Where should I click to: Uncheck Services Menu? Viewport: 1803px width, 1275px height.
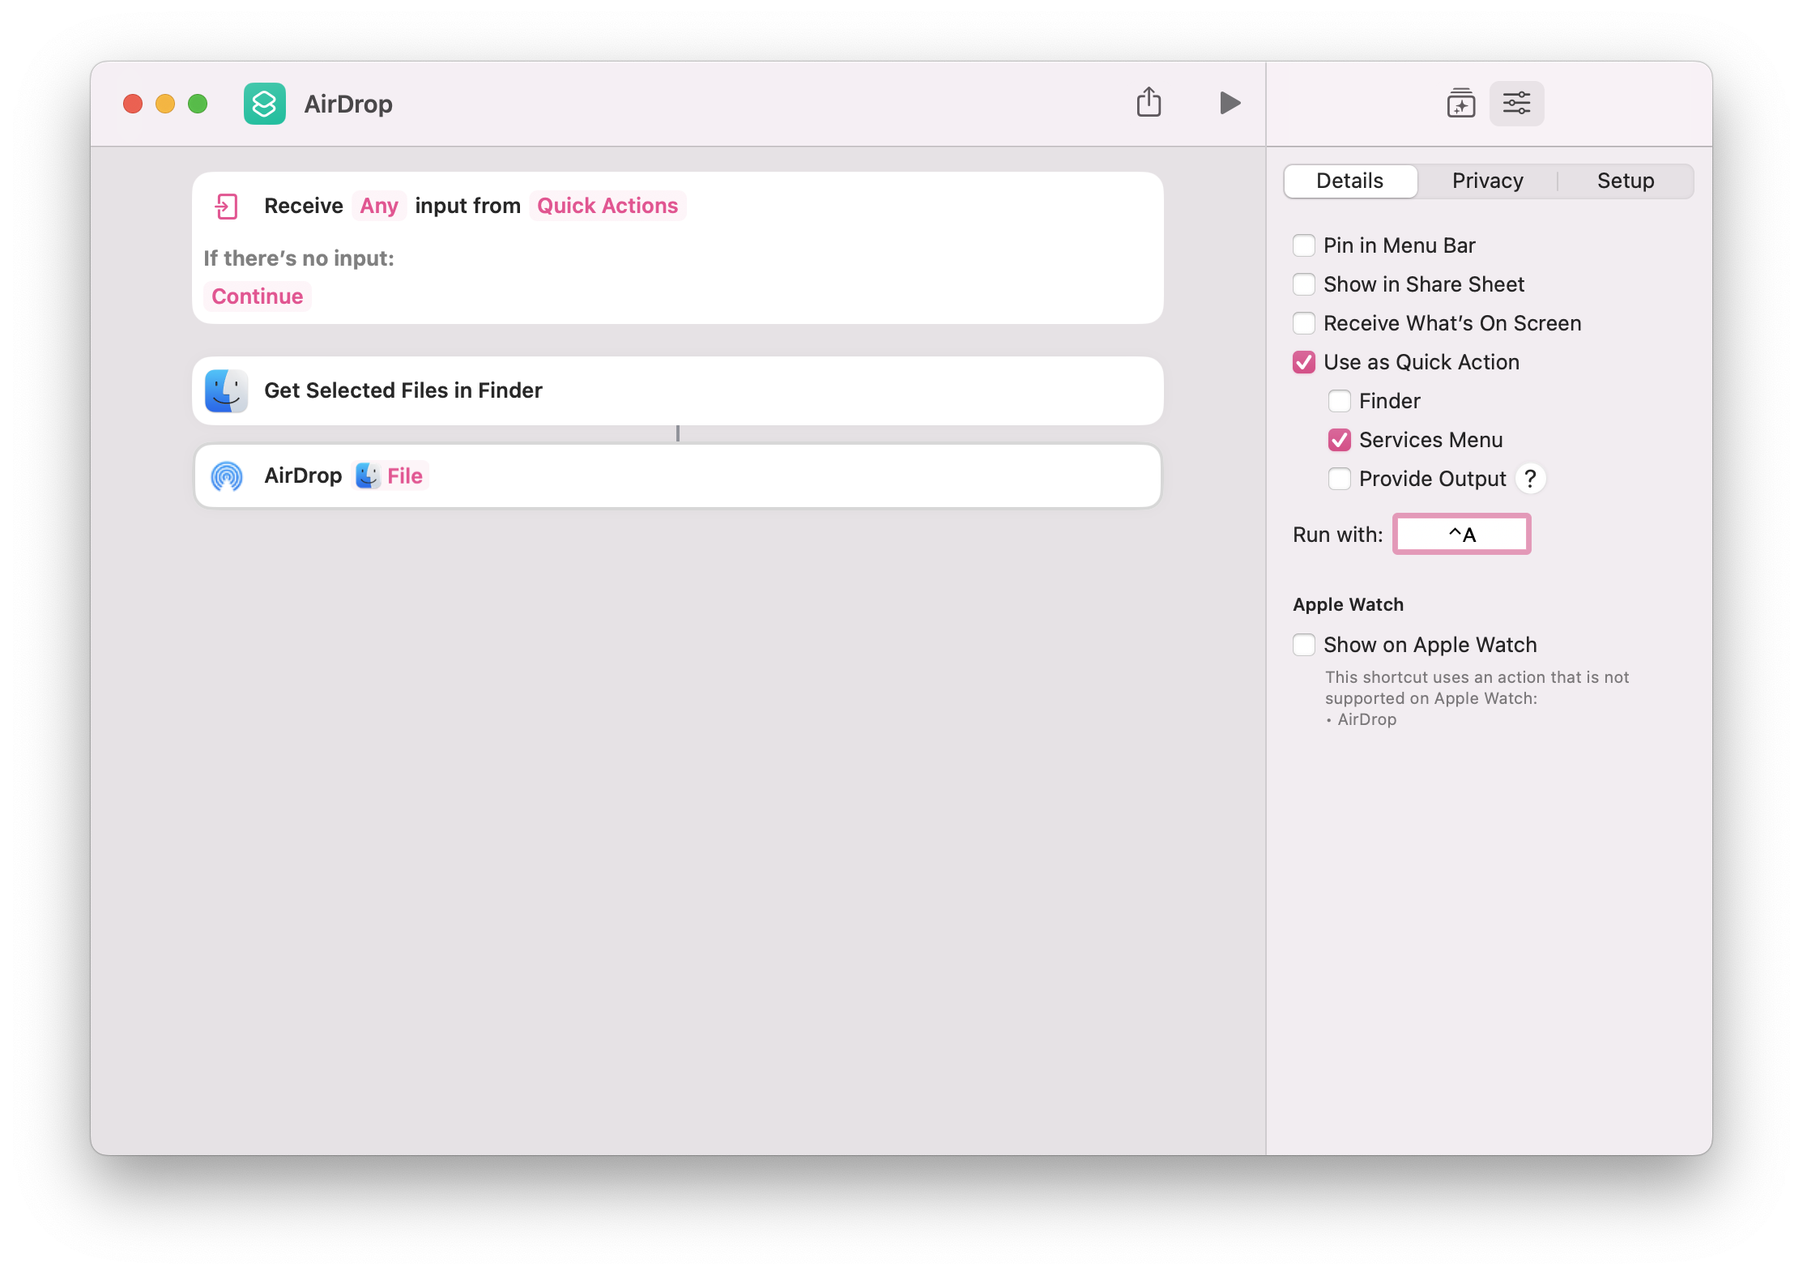pyautogui.click(x=1339, y=440)
